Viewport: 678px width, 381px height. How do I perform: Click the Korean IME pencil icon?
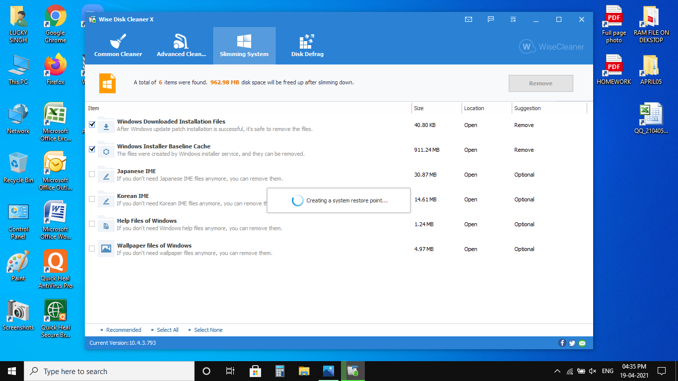click(106, 199)
